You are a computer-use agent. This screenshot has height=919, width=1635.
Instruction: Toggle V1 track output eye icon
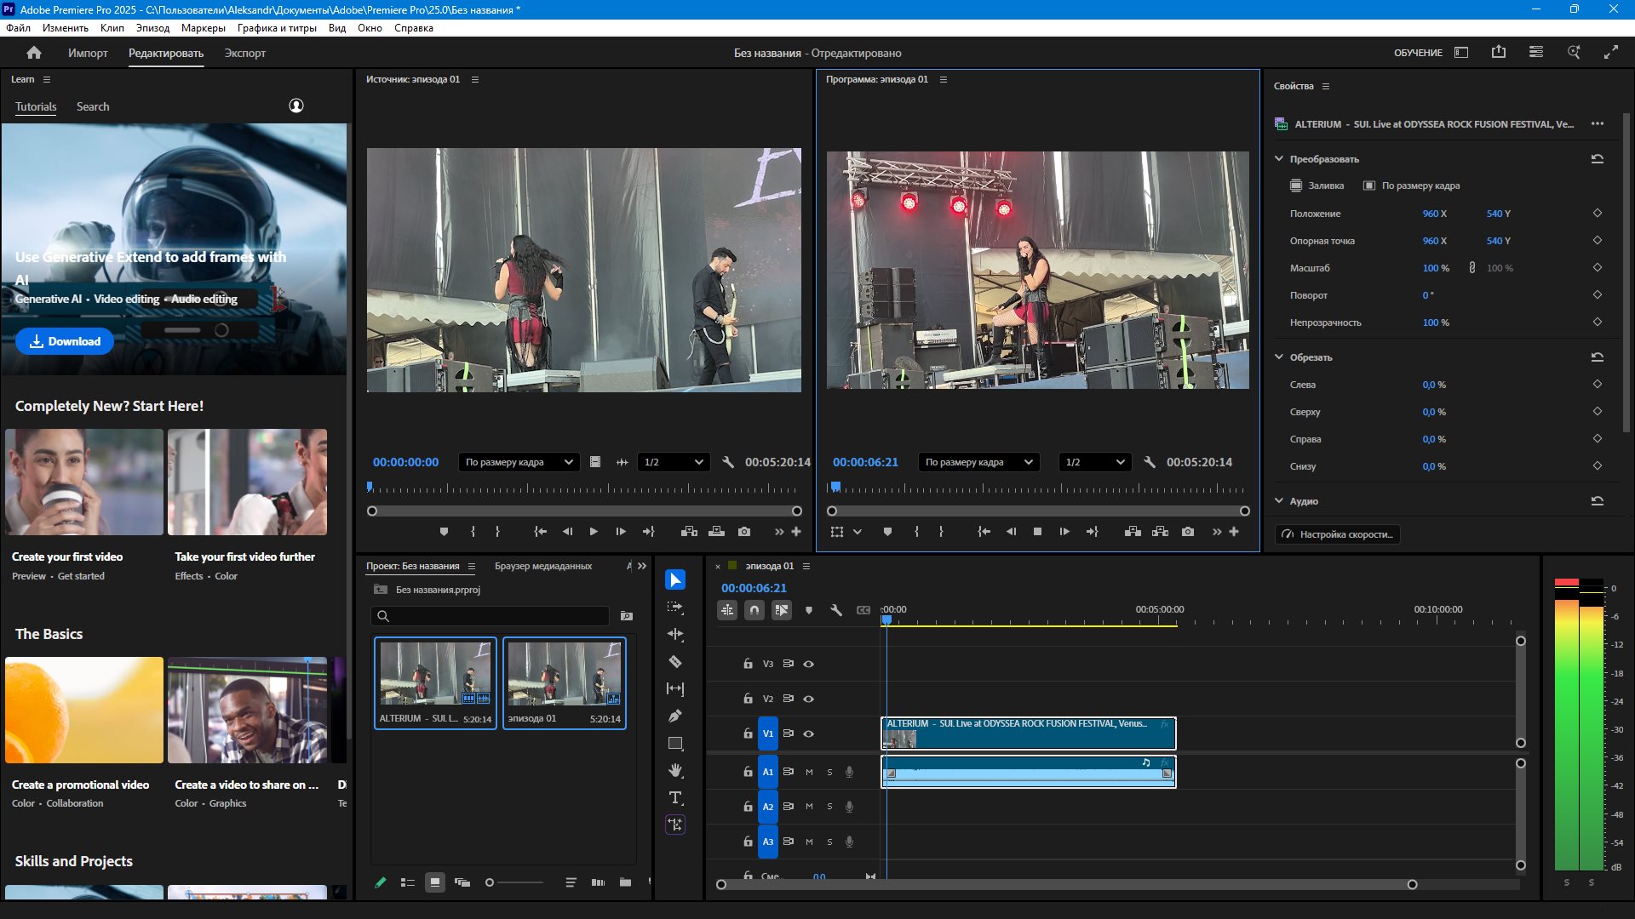(809, 733)
